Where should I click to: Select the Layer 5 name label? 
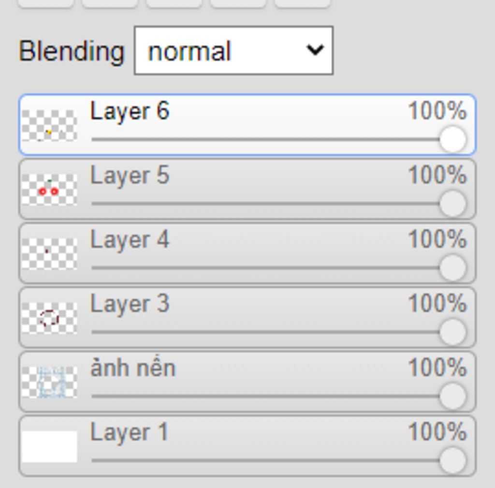[130, 176]
